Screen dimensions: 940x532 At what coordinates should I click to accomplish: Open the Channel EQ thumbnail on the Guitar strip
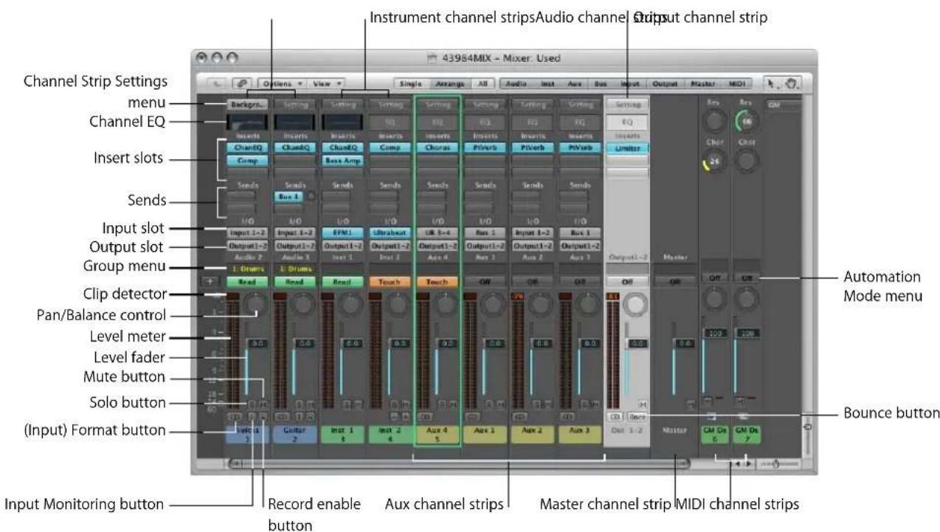(294, 122)
